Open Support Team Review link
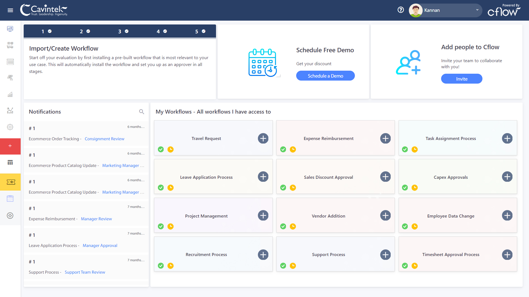Image resolution: width=529 pixels, height=297 pixels. (85, 272)
